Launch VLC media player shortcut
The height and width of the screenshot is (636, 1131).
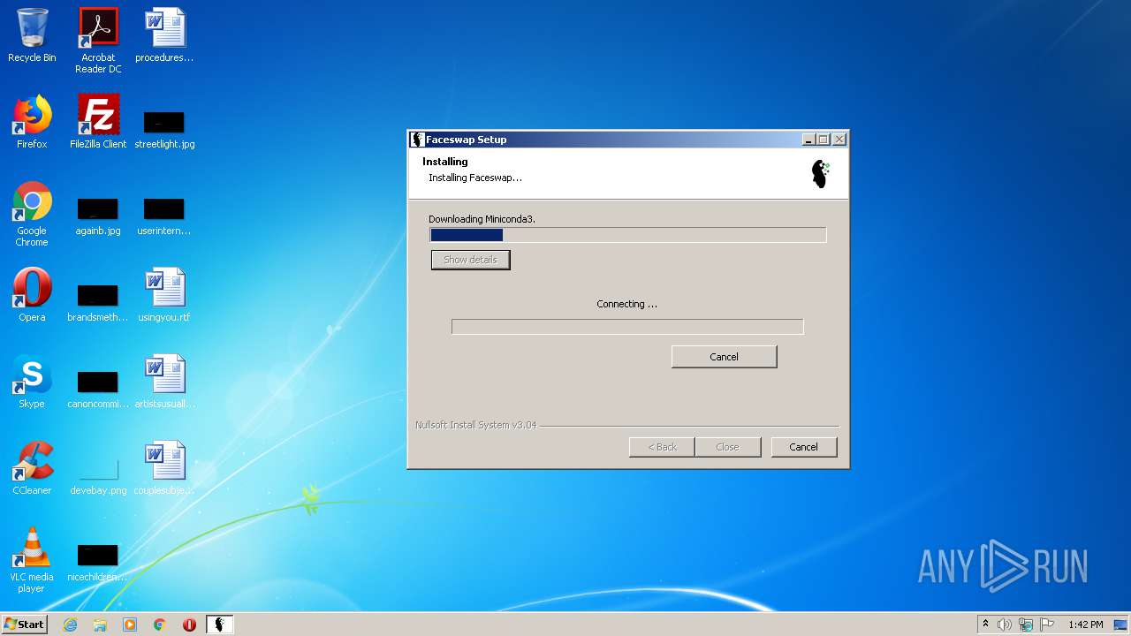32,560
